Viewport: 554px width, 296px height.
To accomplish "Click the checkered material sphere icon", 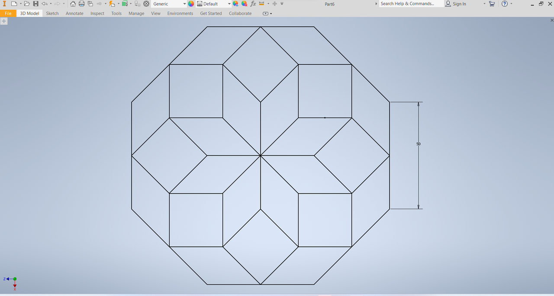I will pyautogui.click(x=146, y=4).
